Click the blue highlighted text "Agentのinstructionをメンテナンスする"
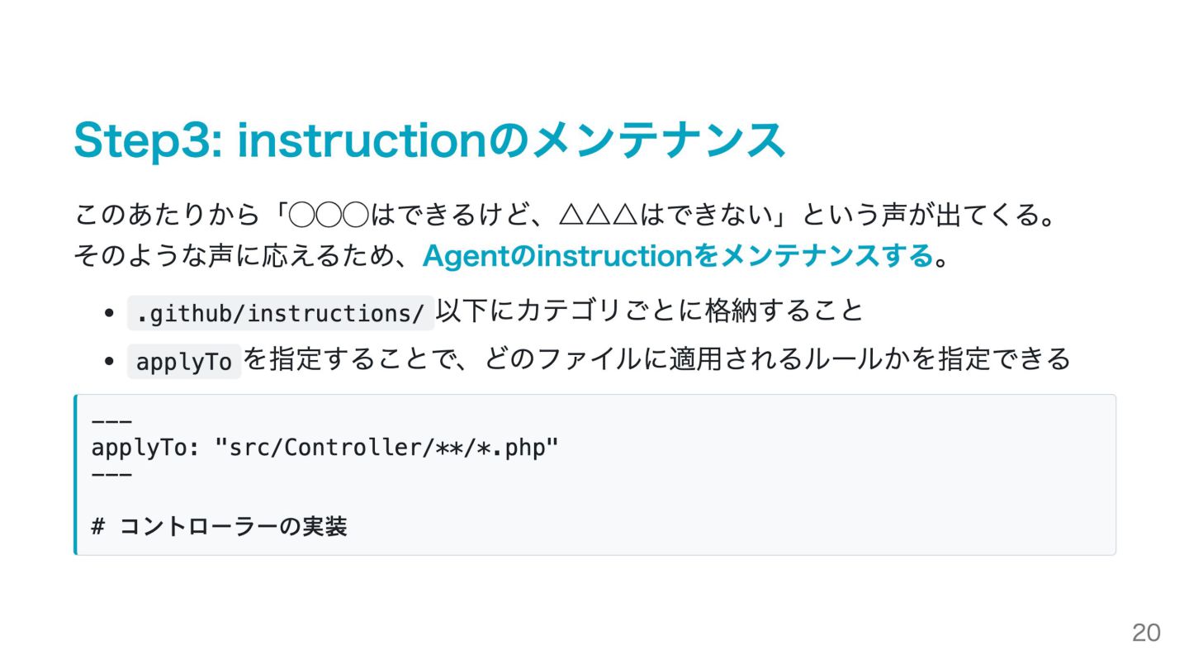Viewport: 1189px width, 669px height. 678,256
